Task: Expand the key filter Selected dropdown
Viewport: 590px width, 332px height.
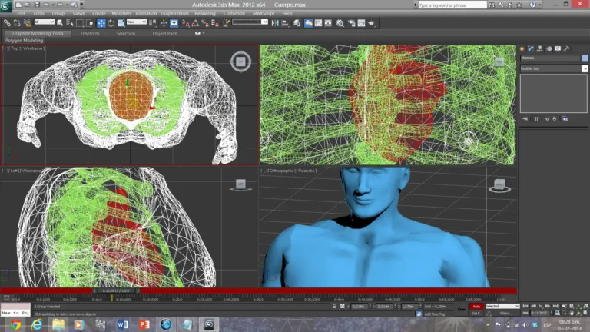Action: click(x=502, y=306)
